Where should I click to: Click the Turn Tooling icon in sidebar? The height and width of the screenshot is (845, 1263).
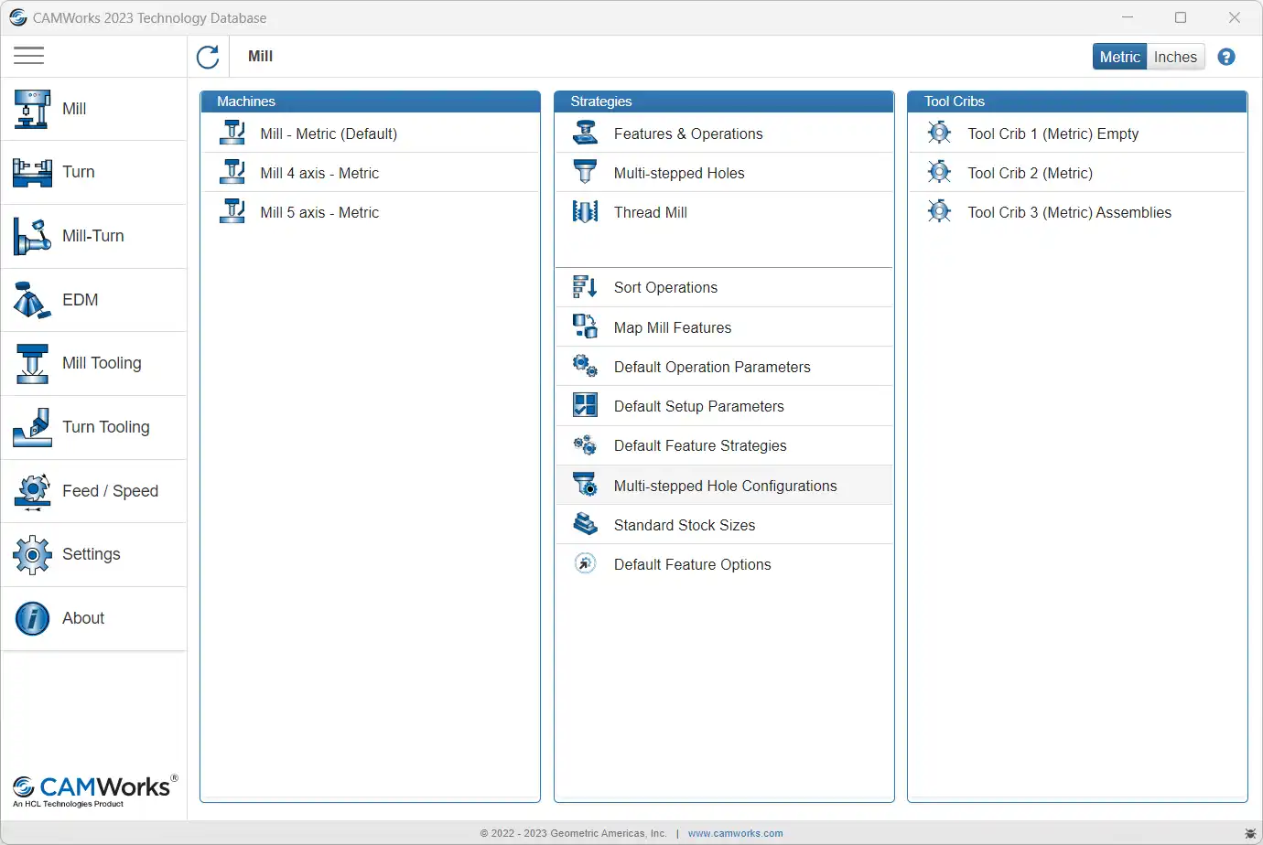(x=32, y=427)
